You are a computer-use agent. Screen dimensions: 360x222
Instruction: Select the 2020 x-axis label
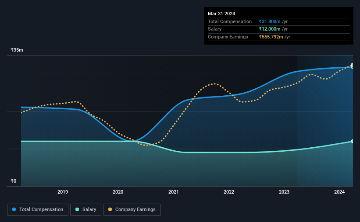[118, 192]
